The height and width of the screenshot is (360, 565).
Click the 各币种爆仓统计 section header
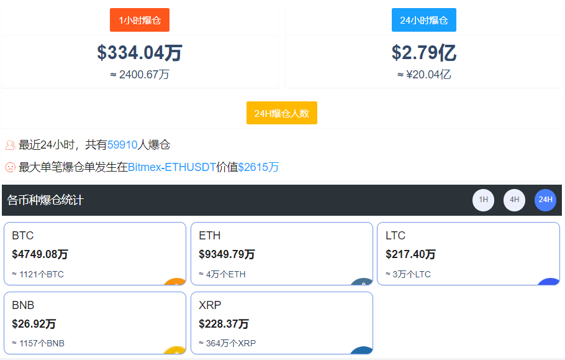tap(45, 200)
